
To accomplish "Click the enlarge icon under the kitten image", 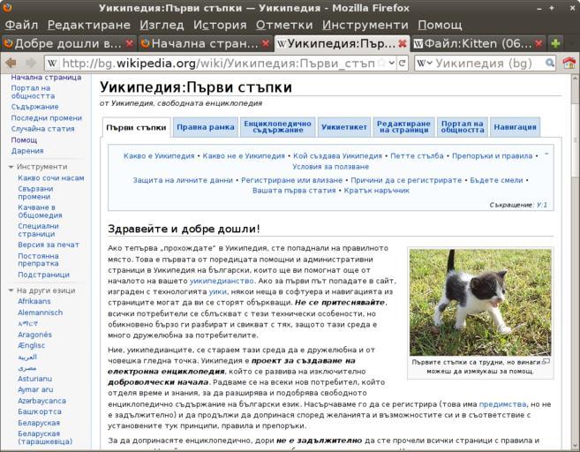I will pos(546,361).
